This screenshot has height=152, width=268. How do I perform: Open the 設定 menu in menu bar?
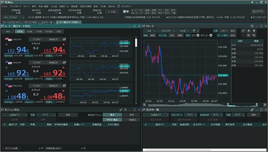coord(96,7)
